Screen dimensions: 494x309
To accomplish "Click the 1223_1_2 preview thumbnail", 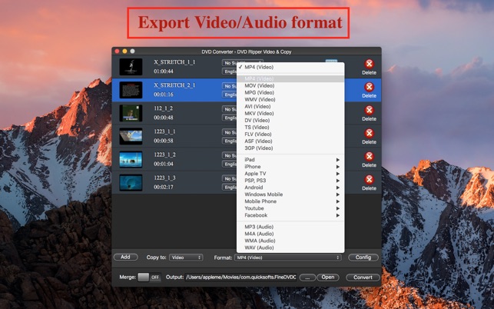I will [x=131, y=160].
